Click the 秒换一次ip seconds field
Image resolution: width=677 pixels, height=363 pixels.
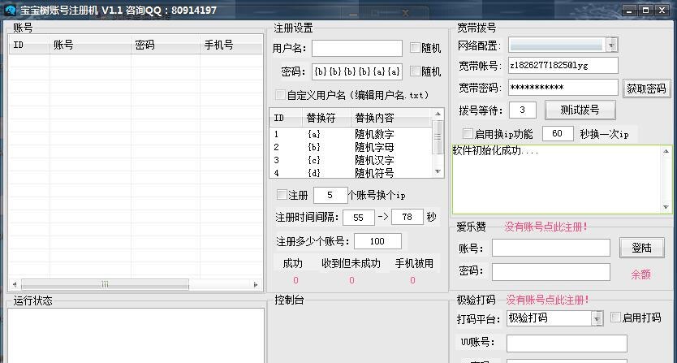click(558, 133)
